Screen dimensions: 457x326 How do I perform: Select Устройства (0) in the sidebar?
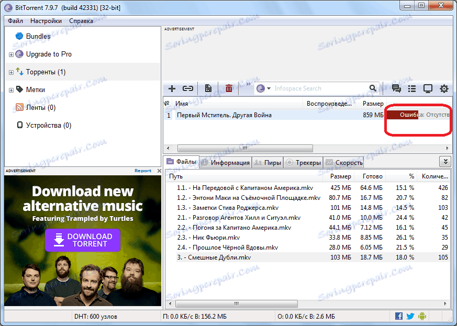pyautogui.click(x=49, y=125)
